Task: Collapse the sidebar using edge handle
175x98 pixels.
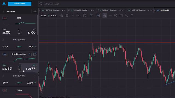Action: click(38, 74)
